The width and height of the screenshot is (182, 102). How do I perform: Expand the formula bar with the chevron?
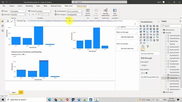pyautogui.click(x=137, y=21)
